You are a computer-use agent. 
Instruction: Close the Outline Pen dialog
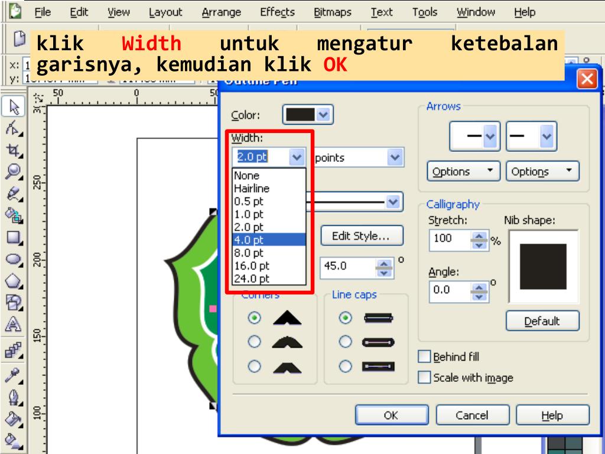(x=587, y=79)
